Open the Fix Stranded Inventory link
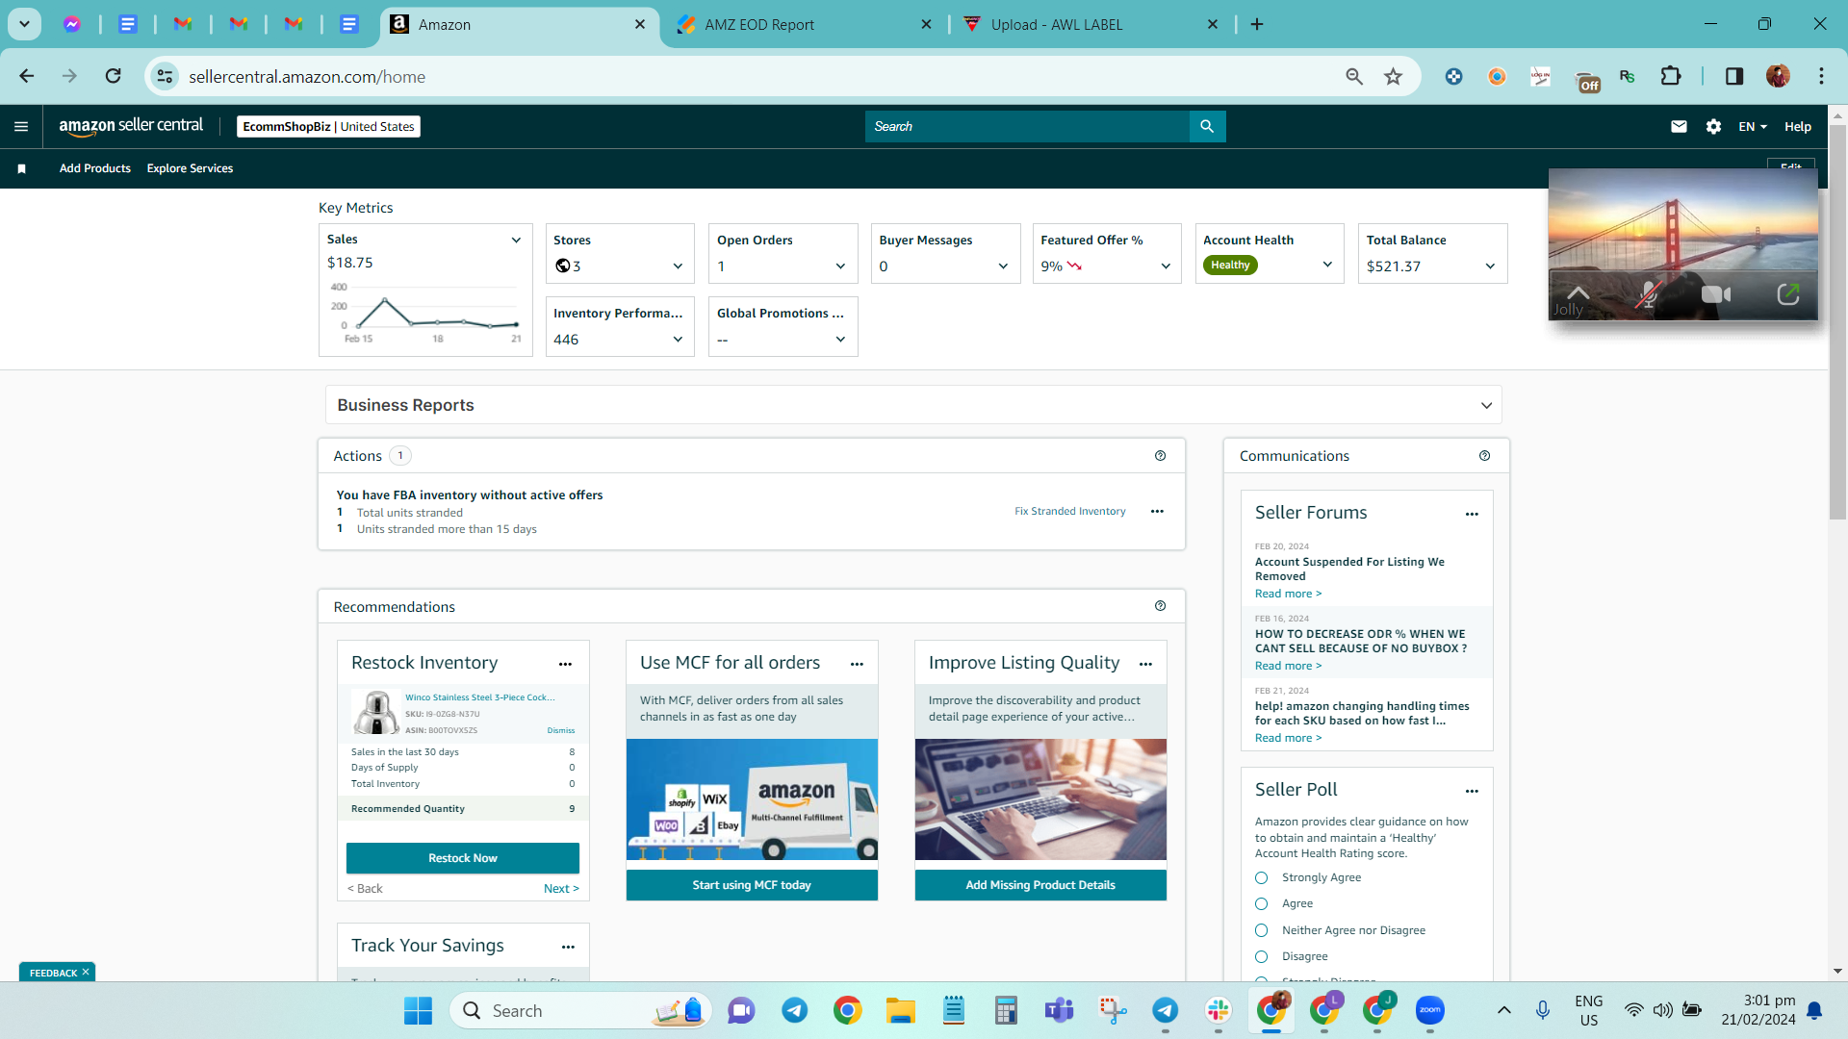This screenshot has height=1039, width=1848. tap(1069, 511)
